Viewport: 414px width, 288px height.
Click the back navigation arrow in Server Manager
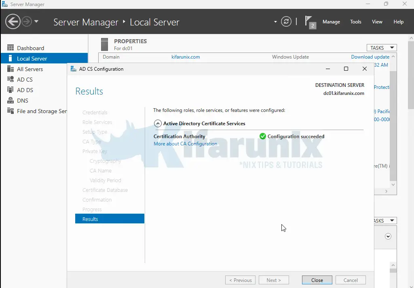click(x=13, y=21)
